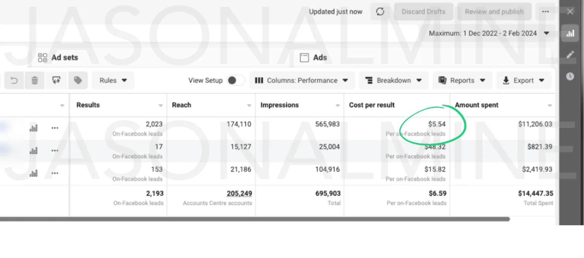Click the refresh icon beside Updated just now
The width and height of the screenshot is (584, 258).
pos(380,12)
